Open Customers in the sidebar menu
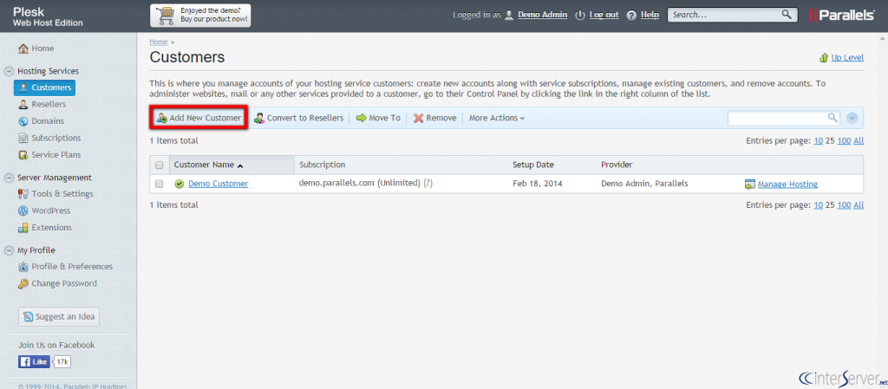Image resolution: width=888 pixels, height=389 pixels. [x=45, y=88]
